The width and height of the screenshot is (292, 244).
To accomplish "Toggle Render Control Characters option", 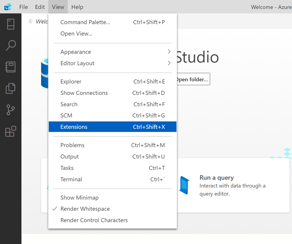I will (x=94, y=220).
